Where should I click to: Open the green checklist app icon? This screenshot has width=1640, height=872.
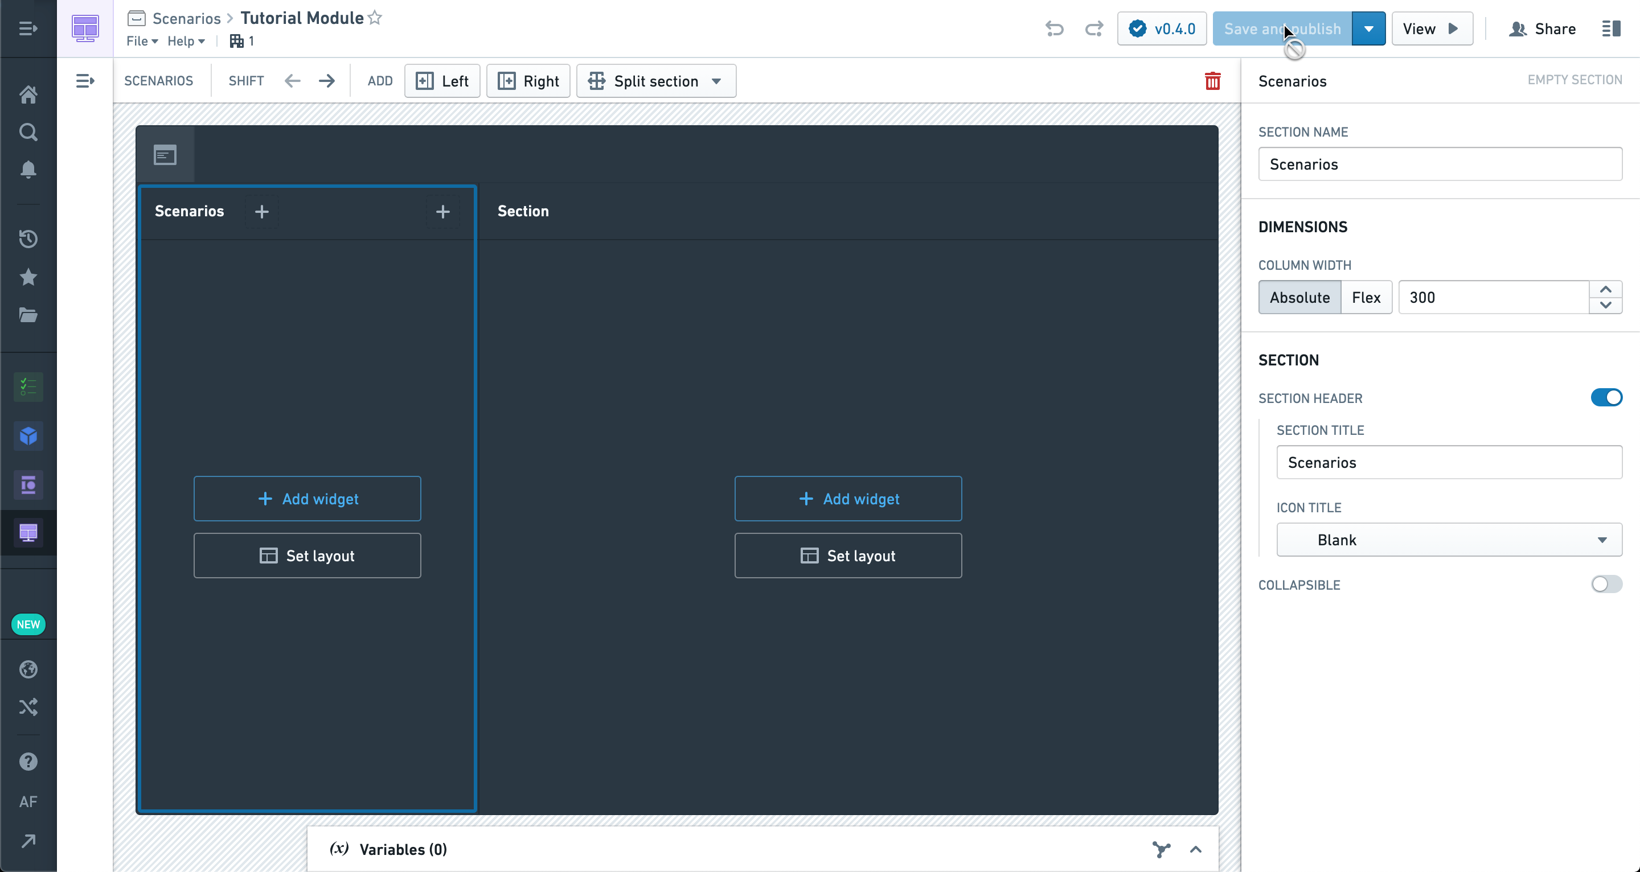pos(28,387)
